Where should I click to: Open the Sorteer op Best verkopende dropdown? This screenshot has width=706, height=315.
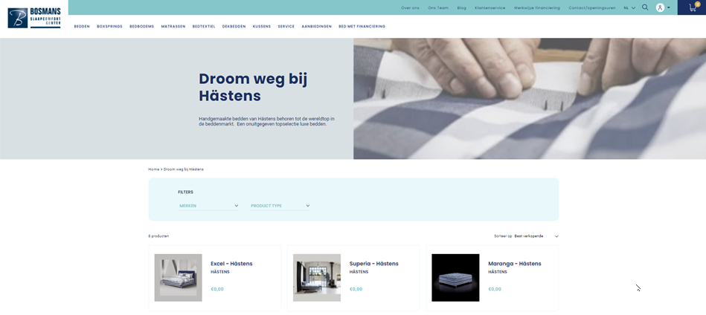[x=536, y=236]
